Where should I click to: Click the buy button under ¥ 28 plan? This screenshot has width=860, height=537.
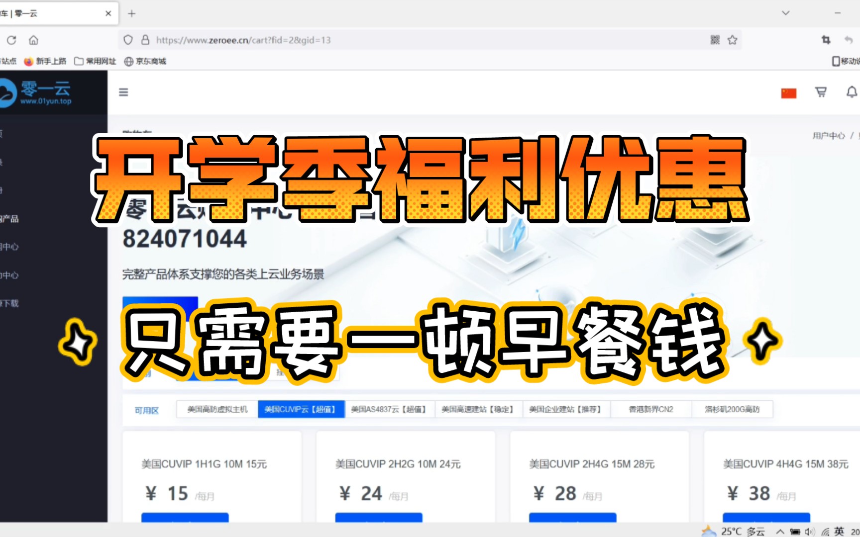[x=573, y=518]
